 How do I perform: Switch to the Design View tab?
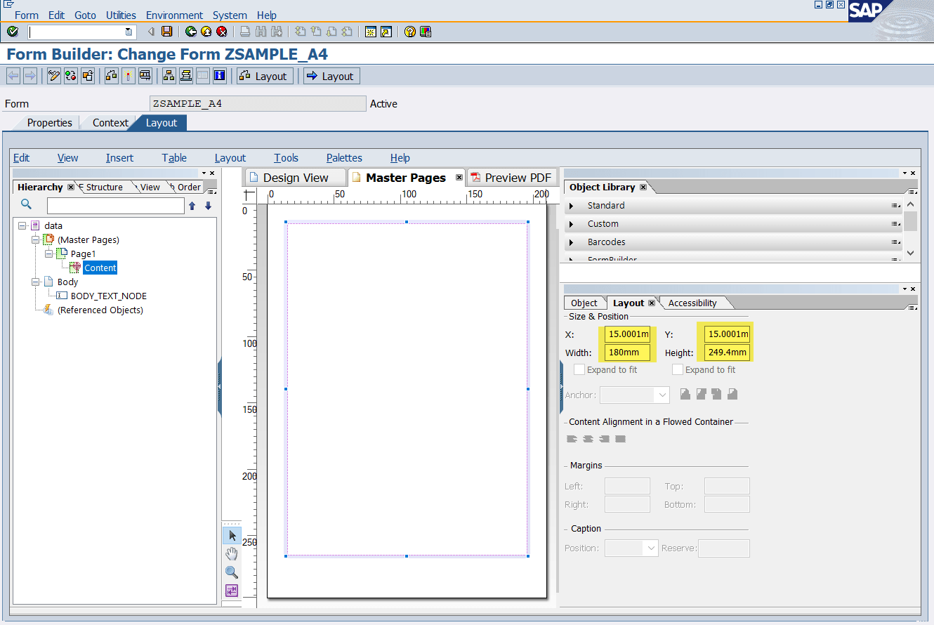[295, 178]
